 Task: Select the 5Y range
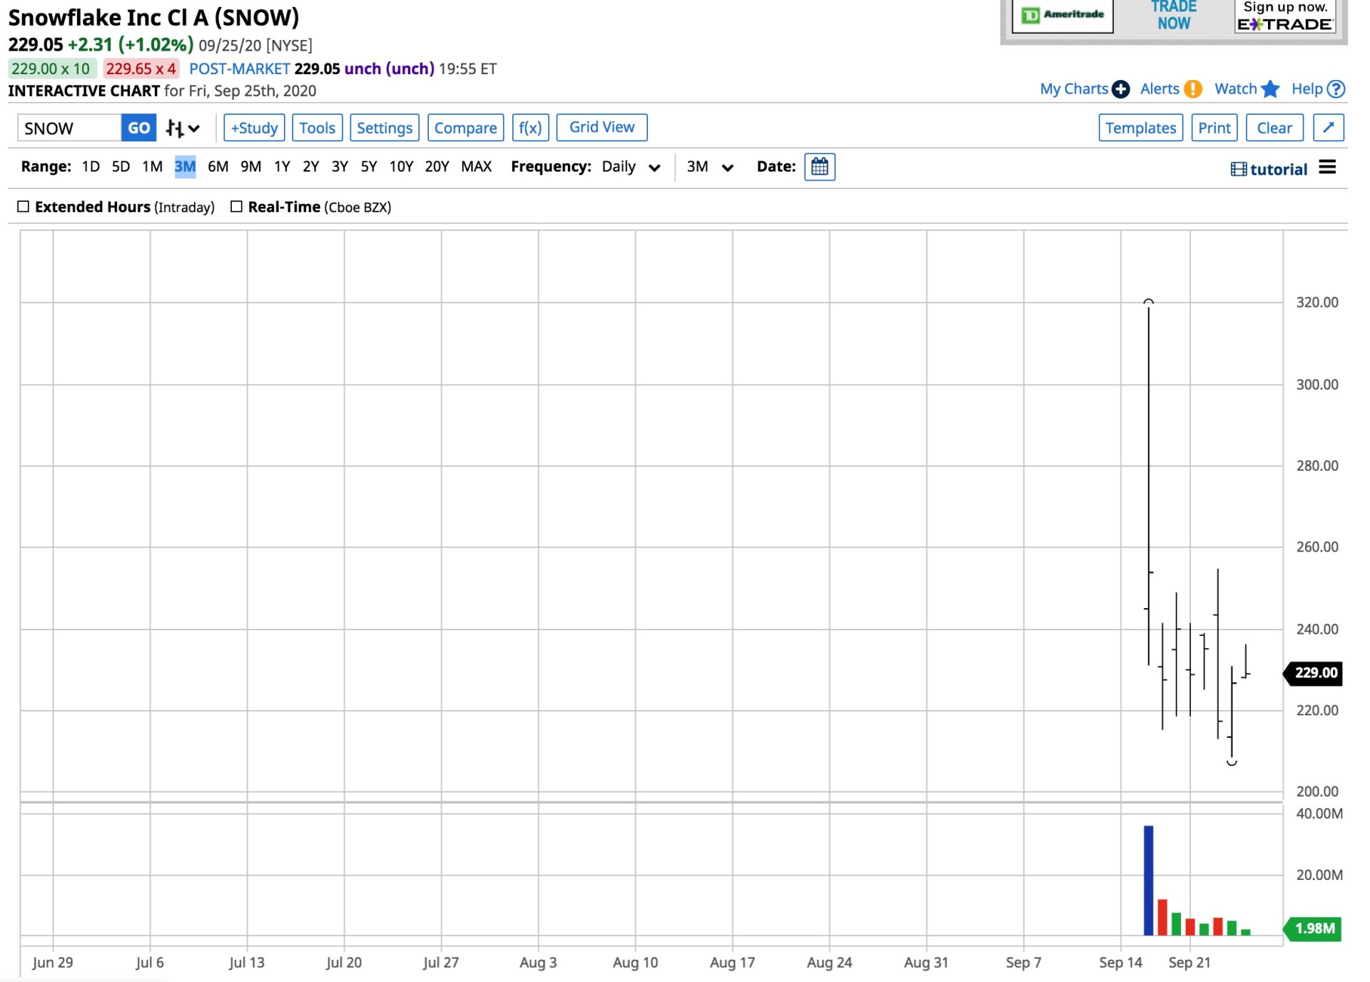pyautogui.click(x=368, y=166)
